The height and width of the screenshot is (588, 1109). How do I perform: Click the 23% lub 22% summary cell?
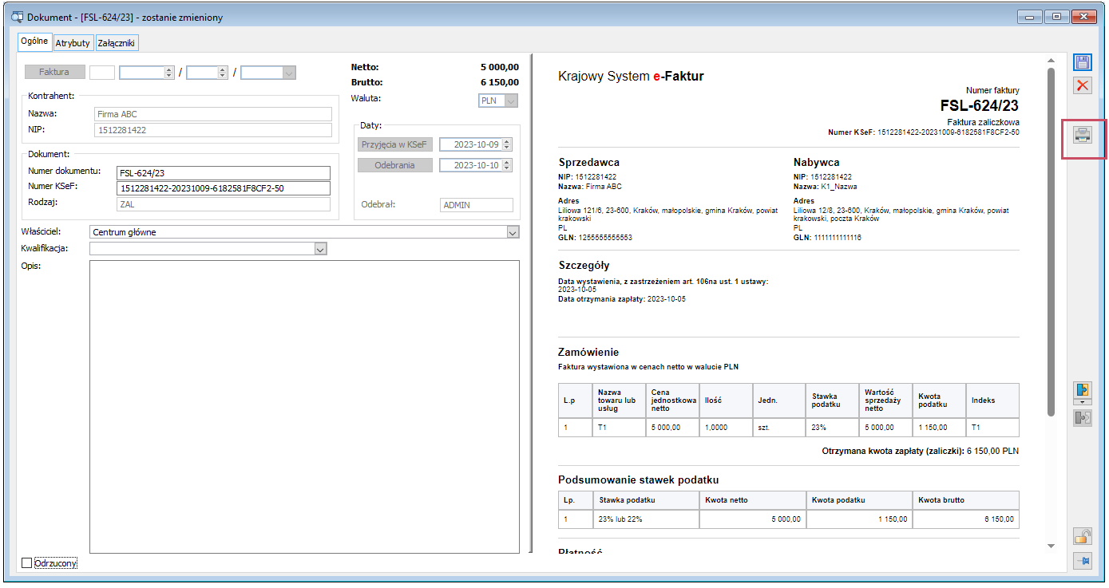tap(645, 519)
